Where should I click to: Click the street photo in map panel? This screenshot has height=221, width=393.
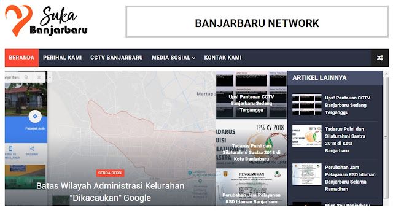26,99
